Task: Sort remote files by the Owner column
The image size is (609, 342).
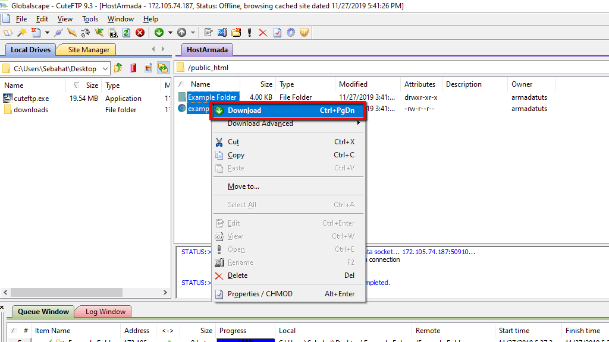Action: [530, 84]
